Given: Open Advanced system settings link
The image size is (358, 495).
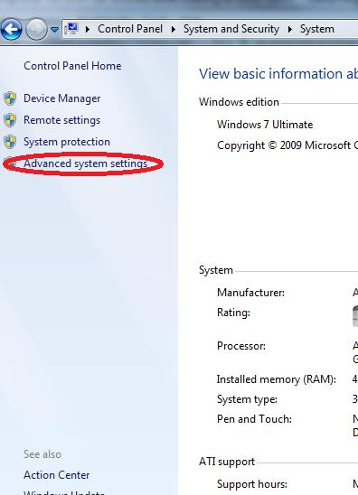Looking at the screenshot, I should pos(85,163).
